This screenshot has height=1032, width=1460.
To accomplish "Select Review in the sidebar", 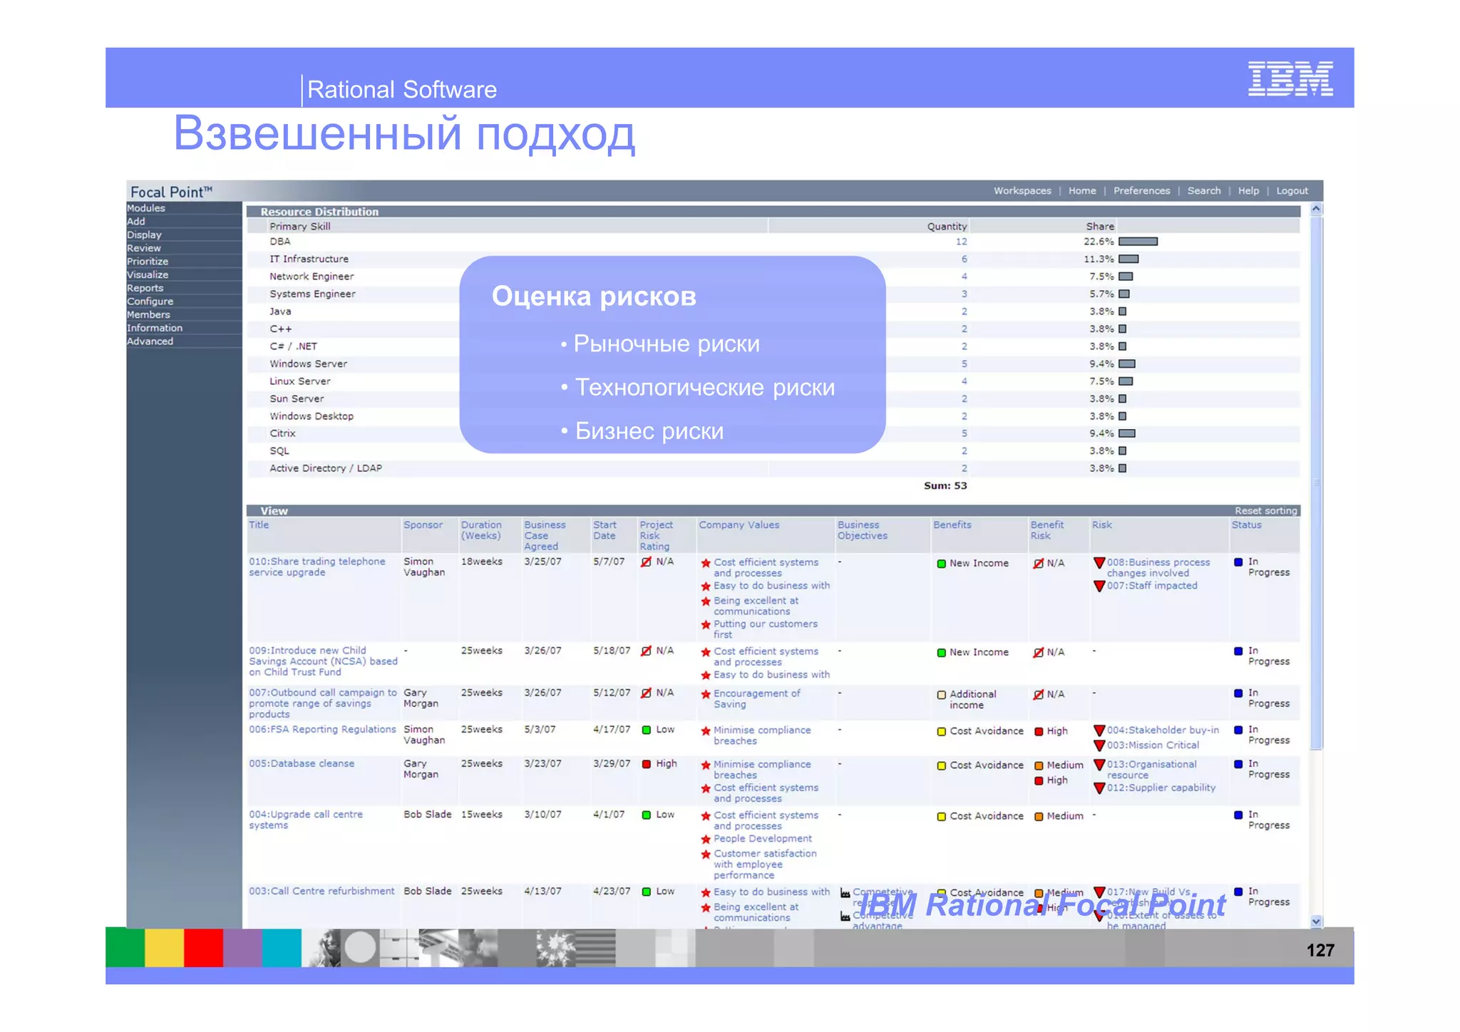I will tap(143, 248).
